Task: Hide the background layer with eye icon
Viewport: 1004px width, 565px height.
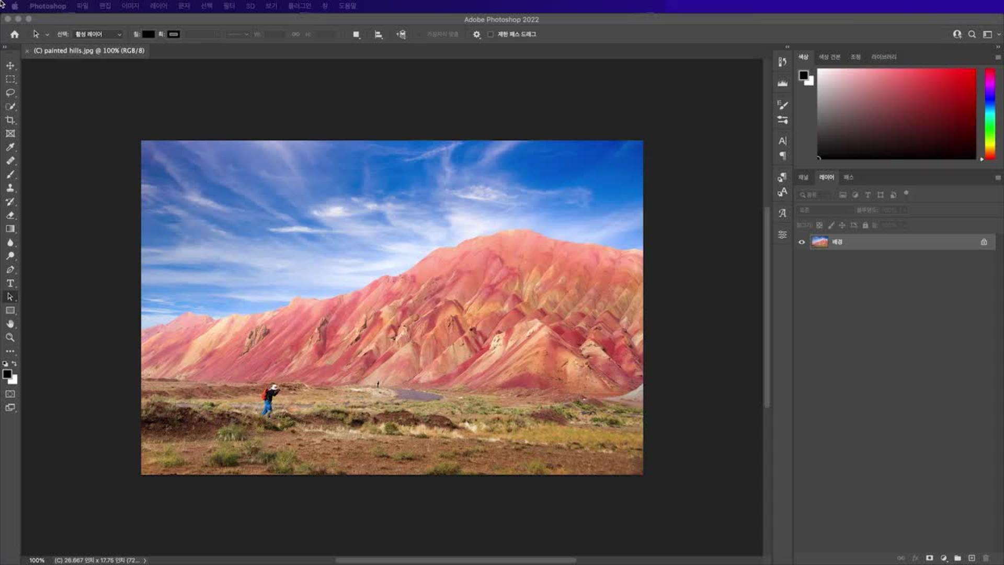Action: click(802, 242)
